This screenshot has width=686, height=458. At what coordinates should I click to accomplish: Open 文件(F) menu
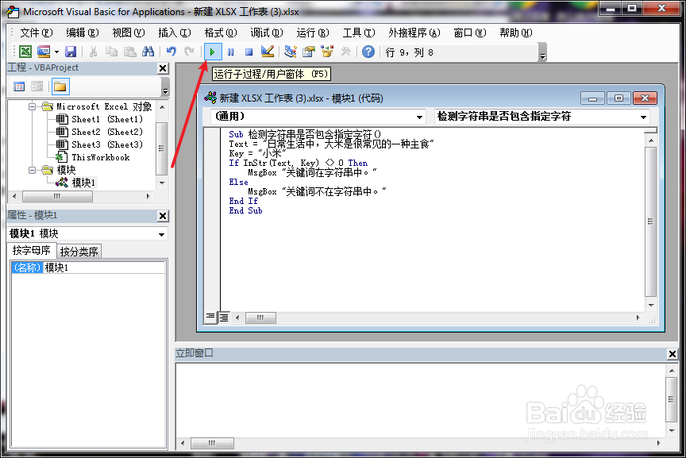tap(37, 33)
